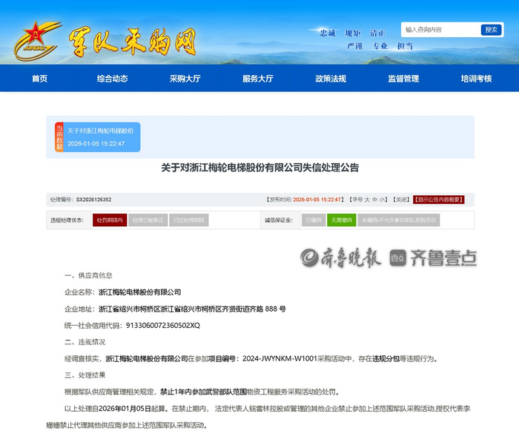
Task: Set font size to 大
Action: point(367,200)
